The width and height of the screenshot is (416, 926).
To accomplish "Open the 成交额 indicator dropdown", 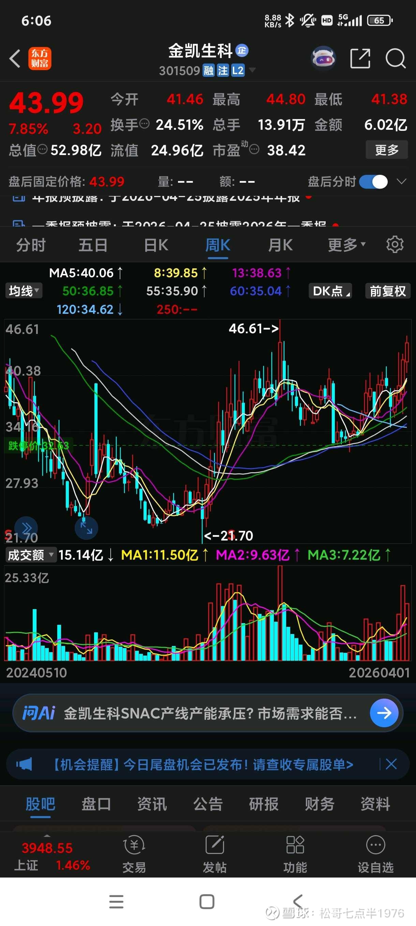I will pos(31,555).
